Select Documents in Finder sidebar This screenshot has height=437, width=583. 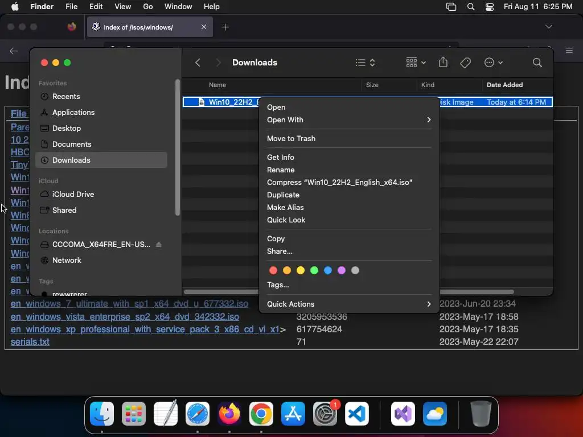point(101,144)
